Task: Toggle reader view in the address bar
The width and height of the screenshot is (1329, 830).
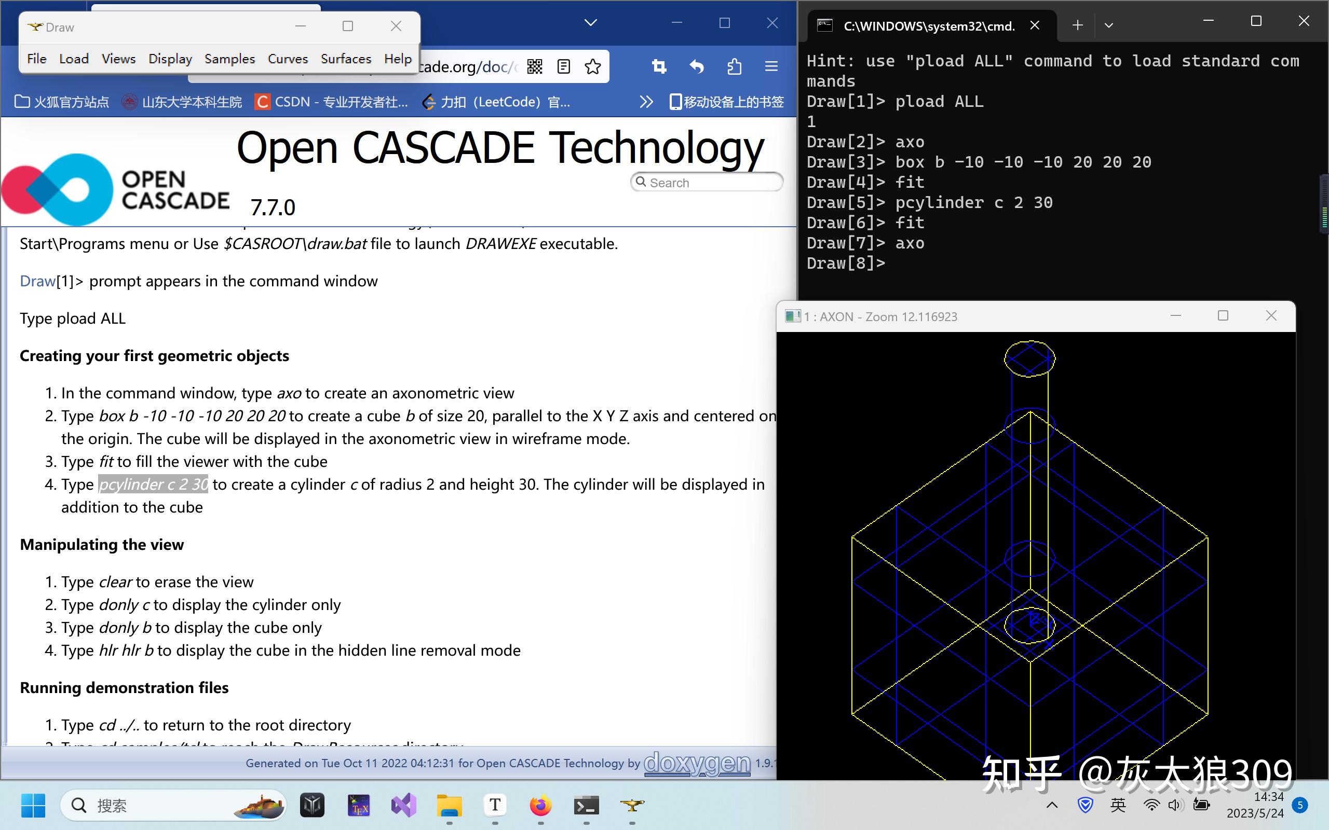Action: click(563, 66)
